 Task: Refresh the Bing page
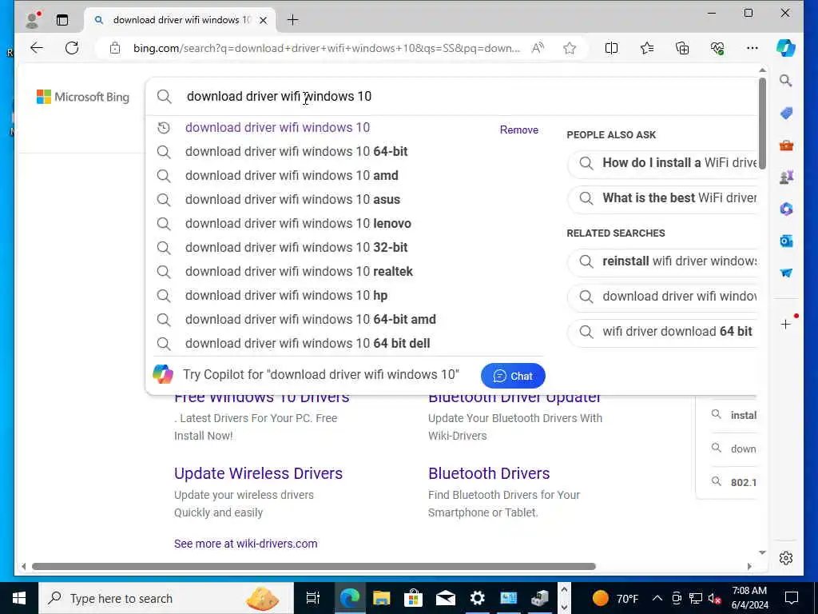tap(72, 48)
